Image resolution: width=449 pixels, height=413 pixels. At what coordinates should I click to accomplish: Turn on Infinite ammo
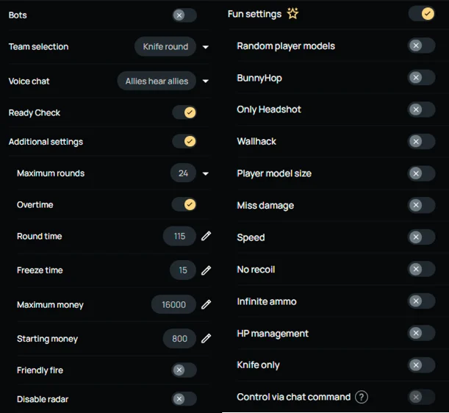coord(421,301)
